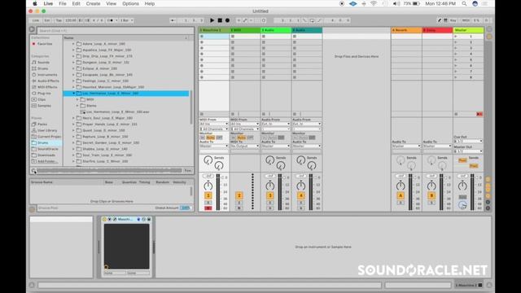This screenshot has height=293, width=521.
Task: Adjust track 1 Send A knob
Action: (x=208, y=160)
